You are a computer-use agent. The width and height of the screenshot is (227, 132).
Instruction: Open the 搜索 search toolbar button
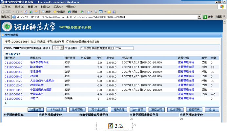[x=45, y=11]
